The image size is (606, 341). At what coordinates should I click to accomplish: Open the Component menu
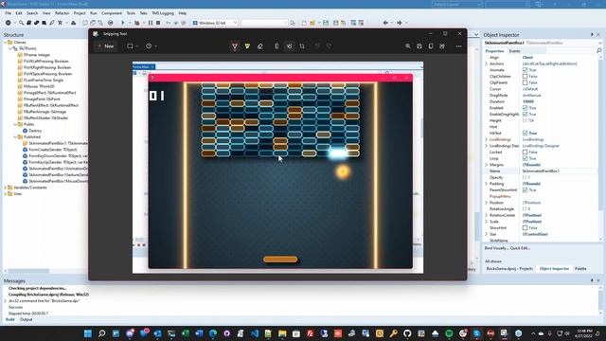pos(112,13)
